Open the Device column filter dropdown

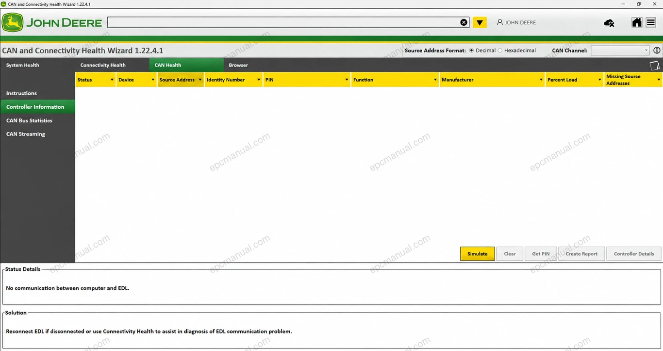pyautogui.click(x=153, y=80)
